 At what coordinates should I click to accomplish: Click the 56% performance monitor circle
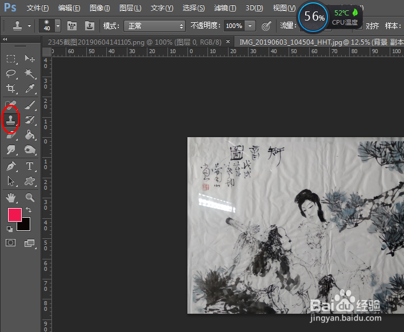tap(313, 17)
